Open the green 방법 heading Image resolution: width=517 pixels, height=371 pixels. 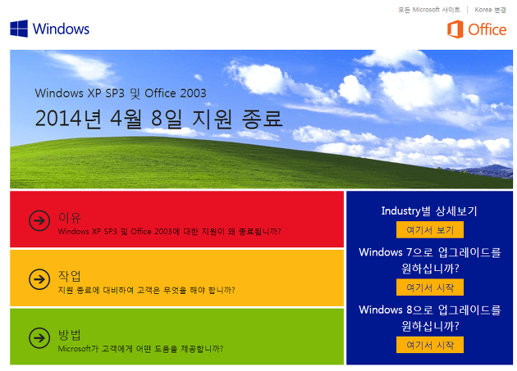[70, 334]
